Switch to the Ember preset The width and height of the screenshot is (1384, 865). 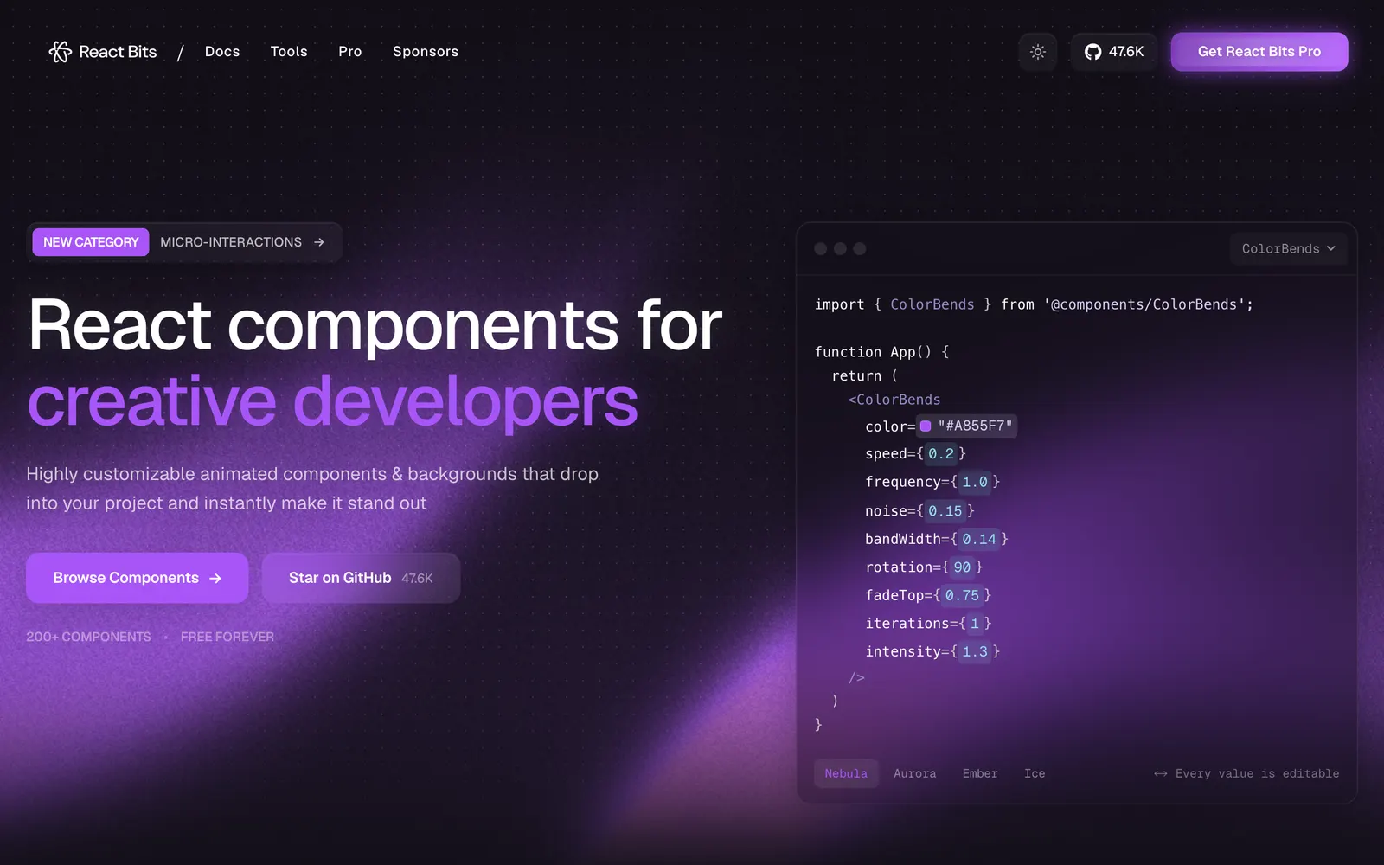(x=980, y=773)
